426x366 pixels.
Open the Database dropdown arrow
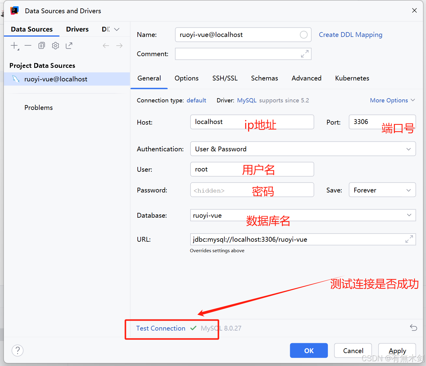pos(409,215)
